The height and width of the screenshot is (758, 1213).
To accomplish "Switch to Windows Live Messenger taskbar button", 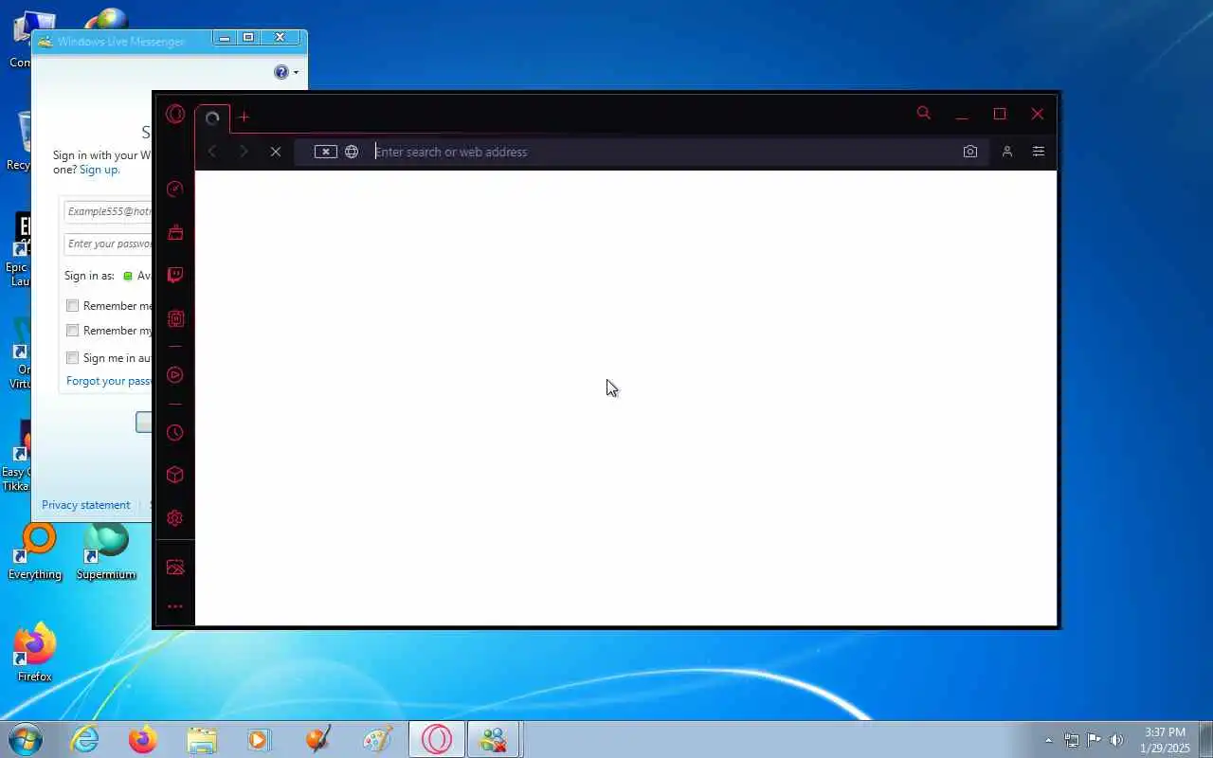I will (493, 739).
